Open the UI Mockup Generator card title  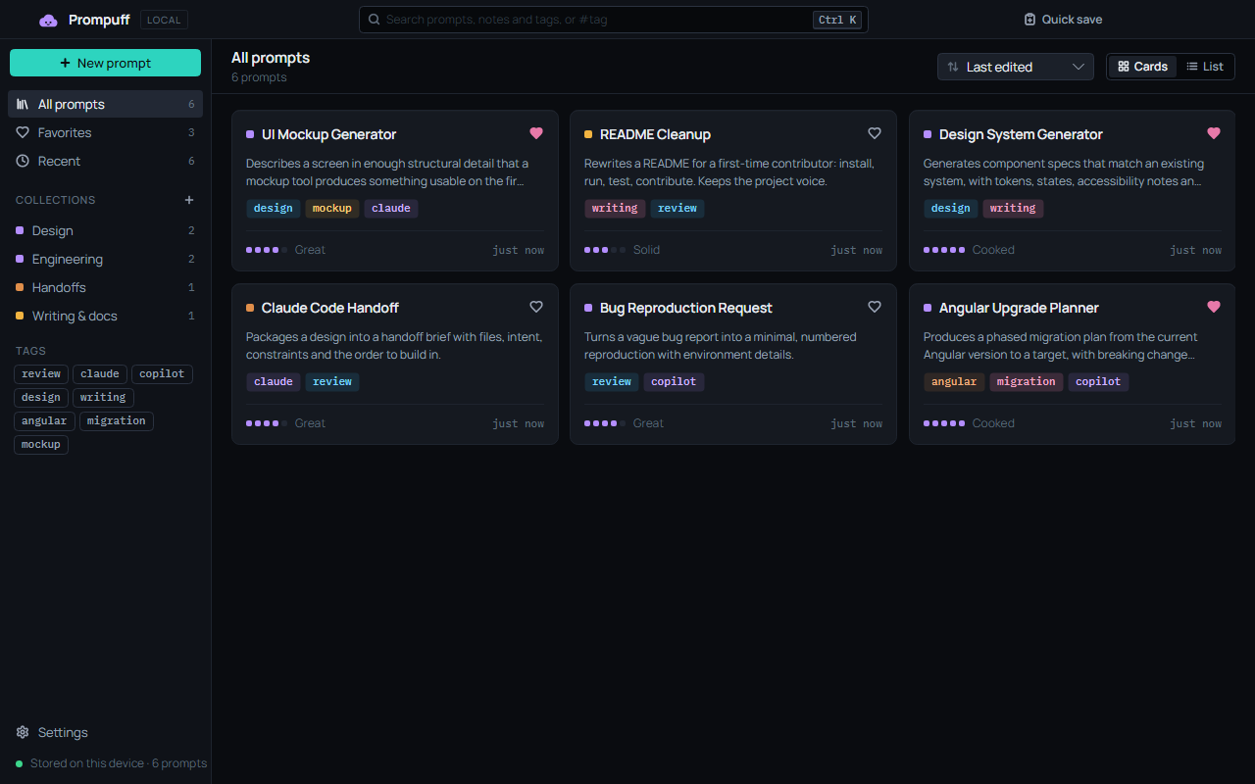(x=328, y=134)
